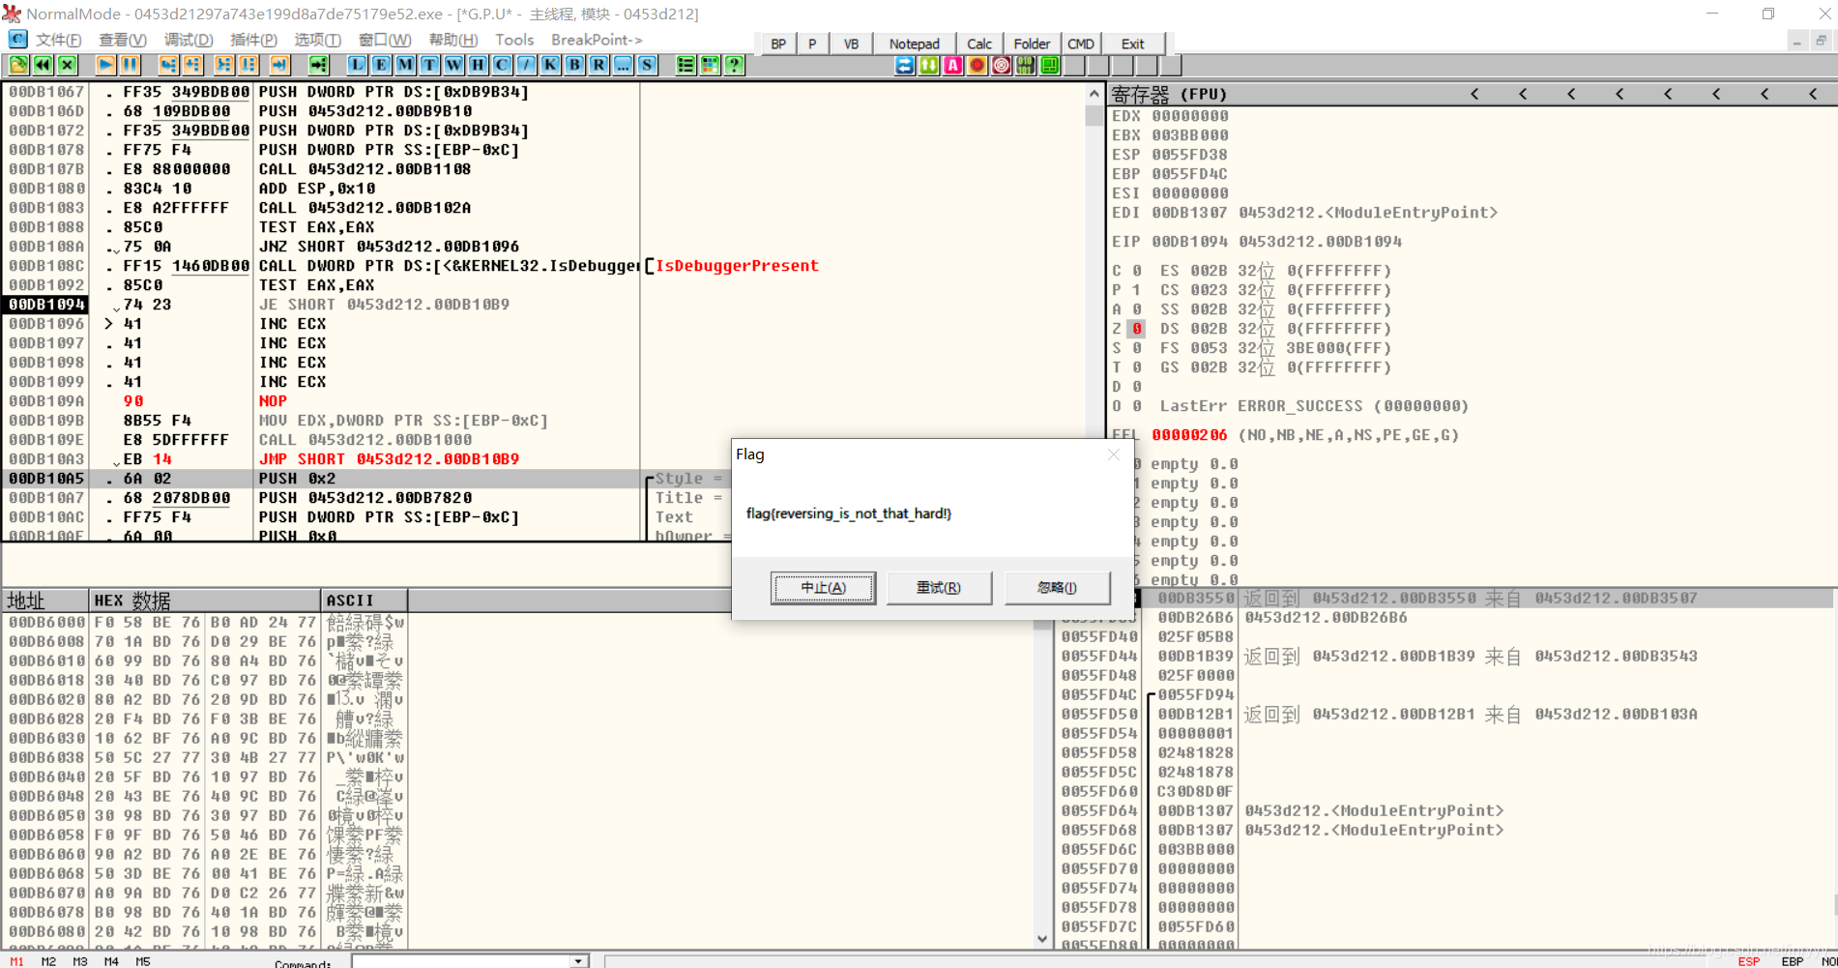Click the green Go To Address icon
1838x968 pixels.
click(x=318, y=65)
